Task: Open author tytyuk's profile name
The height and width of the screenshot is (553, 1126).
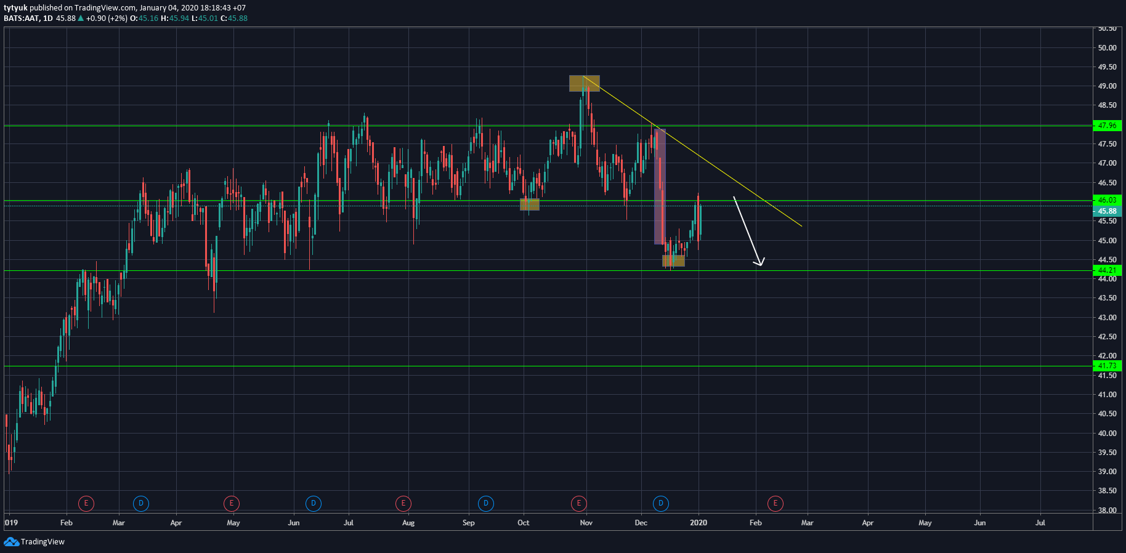Action: pyautogui.click(x=15, y=8)
